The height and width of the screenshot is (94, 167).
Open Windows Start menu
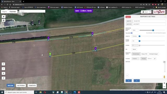click(2, 92)
